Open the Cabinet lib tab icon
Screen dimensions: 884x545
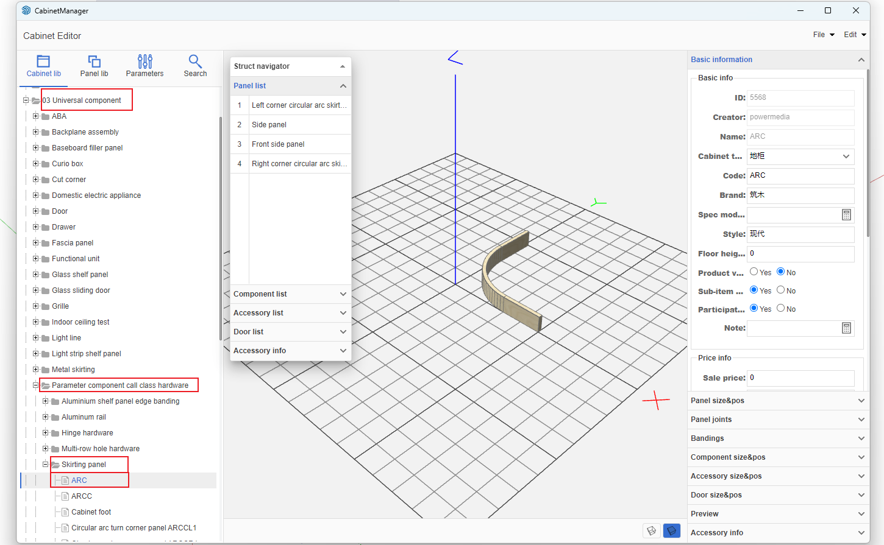[x=43, y=62]
